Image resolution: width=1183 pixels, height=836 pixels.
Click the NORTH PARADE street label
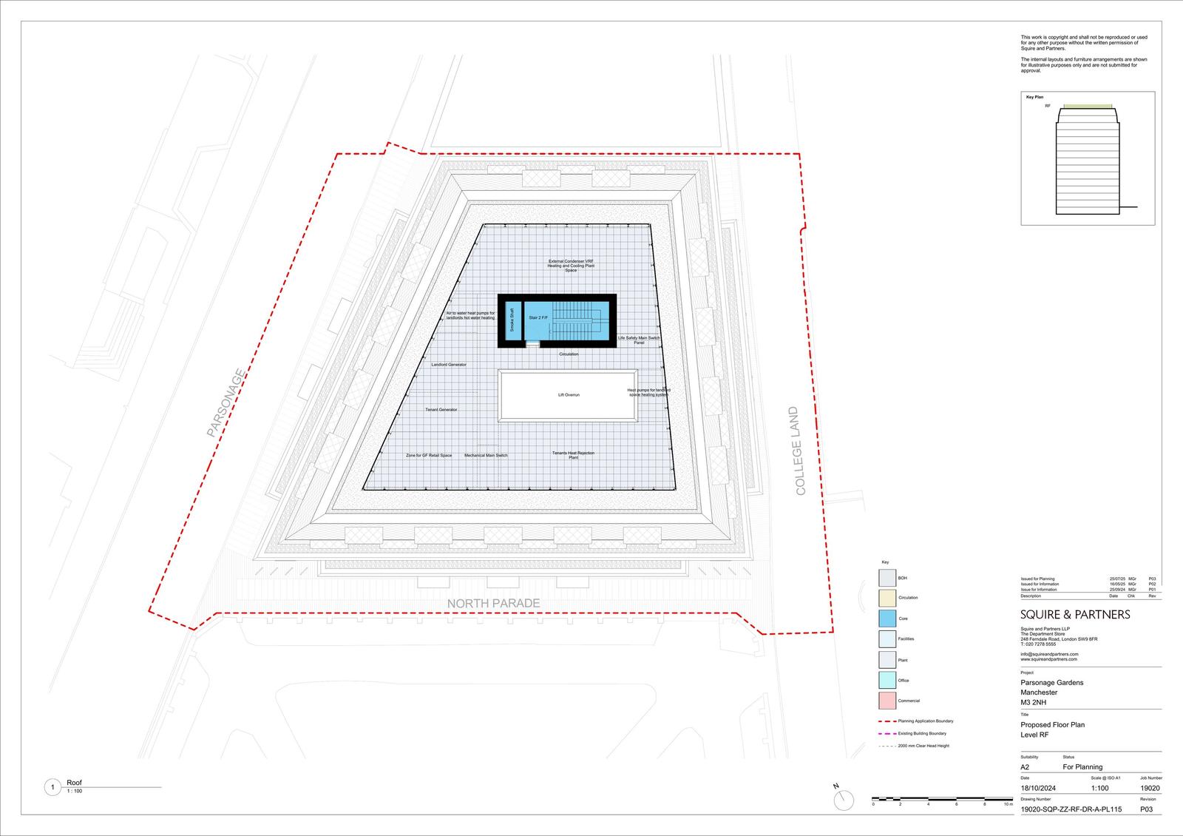click(493, 604)
